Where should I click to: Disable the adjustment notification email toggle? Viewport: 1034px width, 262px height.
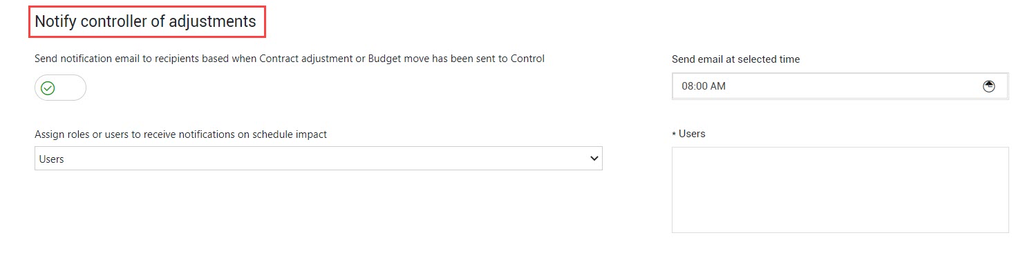click(61, 88)
